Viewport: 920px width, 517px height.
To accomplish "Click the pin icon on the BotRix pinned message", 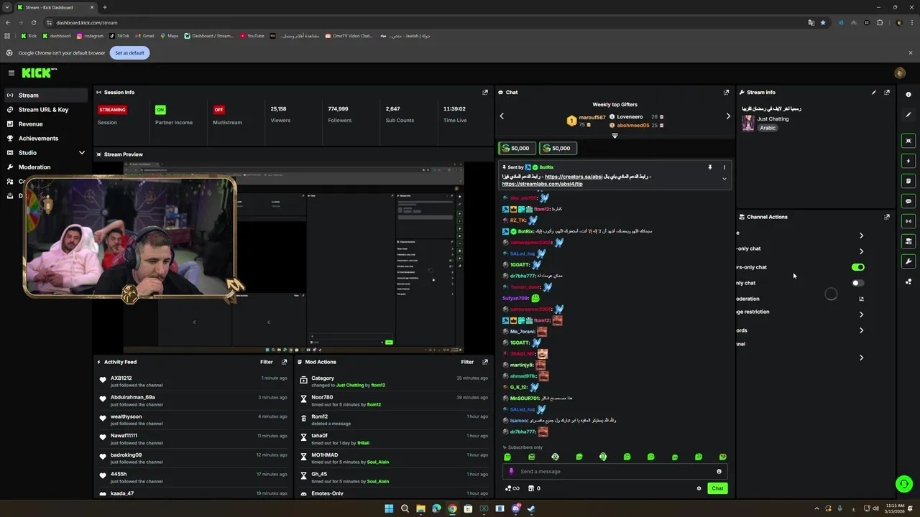I will 709,167.
